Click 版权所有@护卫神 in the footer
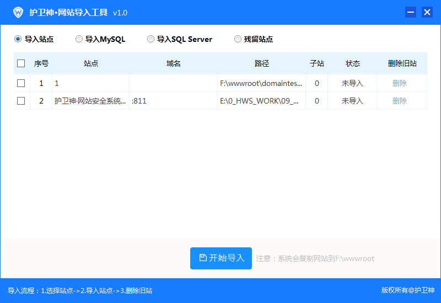The height and width of the screenshot is (303, 441). click(408, 290)
